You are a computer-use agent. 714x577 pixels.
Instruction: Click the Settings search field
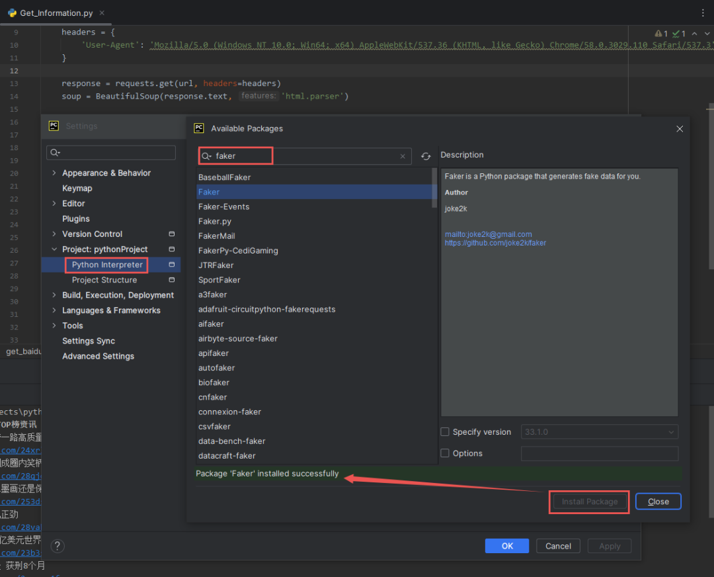click(111, 153)
